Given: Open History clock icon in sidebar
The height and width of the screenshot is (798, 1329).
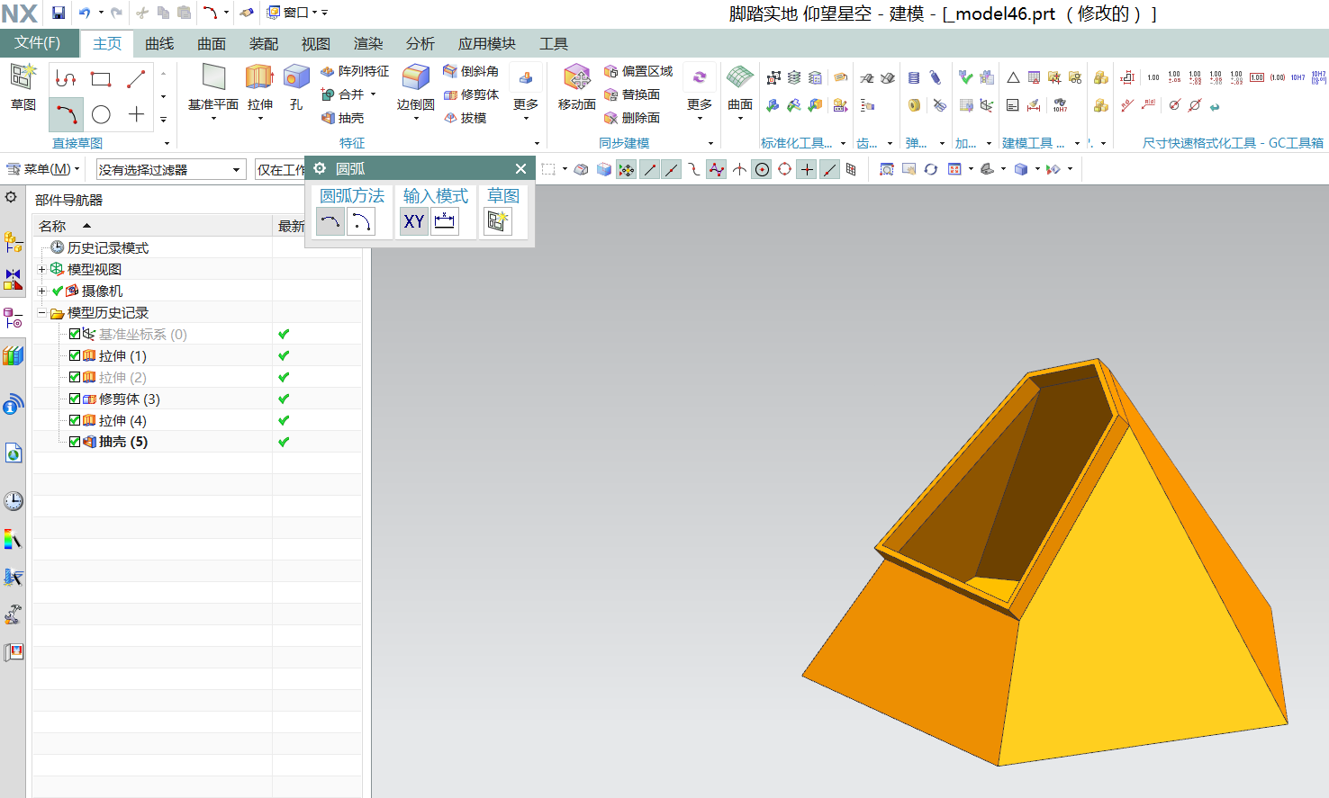Looking at the screenshot, I should (x=13, y=501).
